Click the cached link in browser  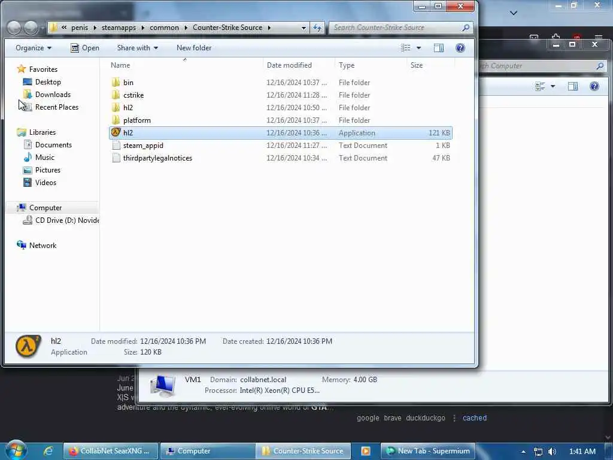(x=475, y=417)
